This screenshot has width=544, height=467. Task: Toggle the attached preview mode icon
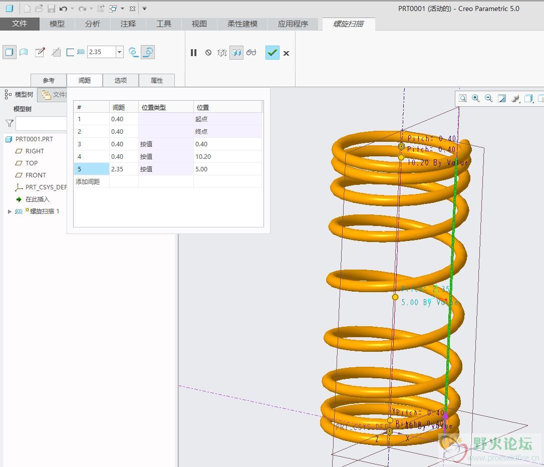(x=236, y=53)
